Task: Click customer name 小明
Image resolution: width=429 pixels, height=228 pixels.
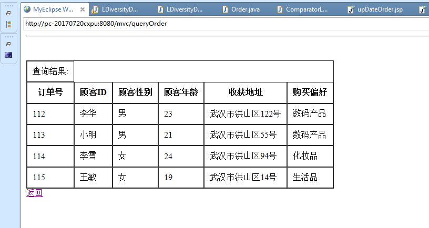Action: pos(88,134)
